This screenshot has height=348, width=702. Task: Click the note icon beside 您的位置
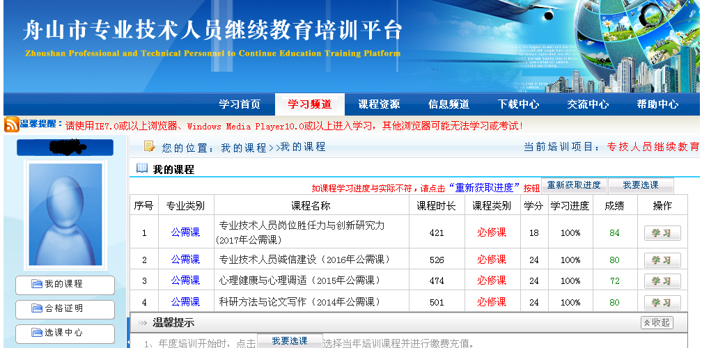pyautogui.click(x=149, y=146)
